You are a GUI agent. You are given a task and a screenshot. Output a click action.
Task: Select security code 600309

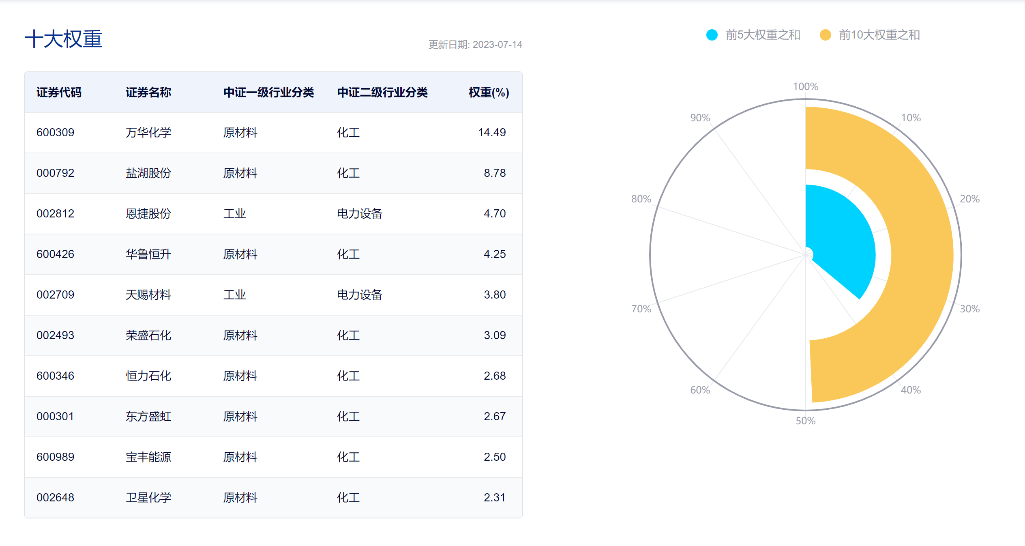coord(55,133)
